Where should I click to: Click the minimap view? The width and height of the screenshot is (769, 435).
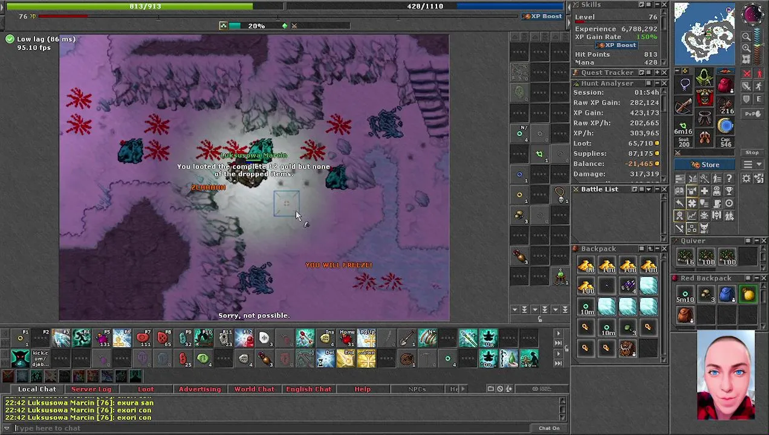pyautogui.click(x=704, y=33)
